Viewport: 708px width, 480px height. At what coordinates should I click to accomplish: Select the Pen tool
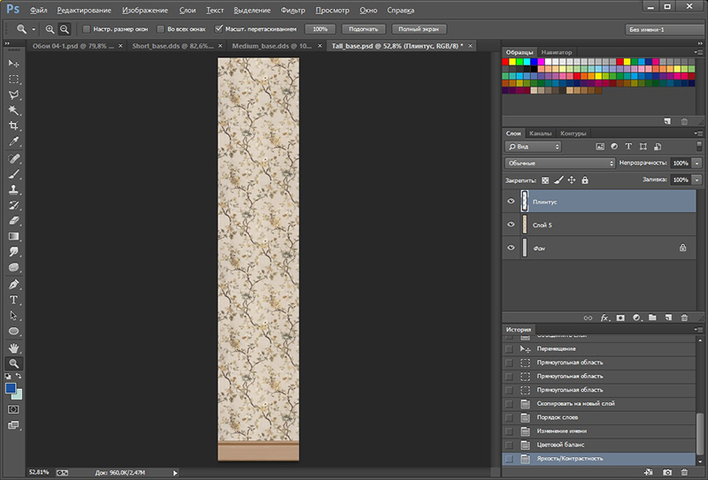14,285
